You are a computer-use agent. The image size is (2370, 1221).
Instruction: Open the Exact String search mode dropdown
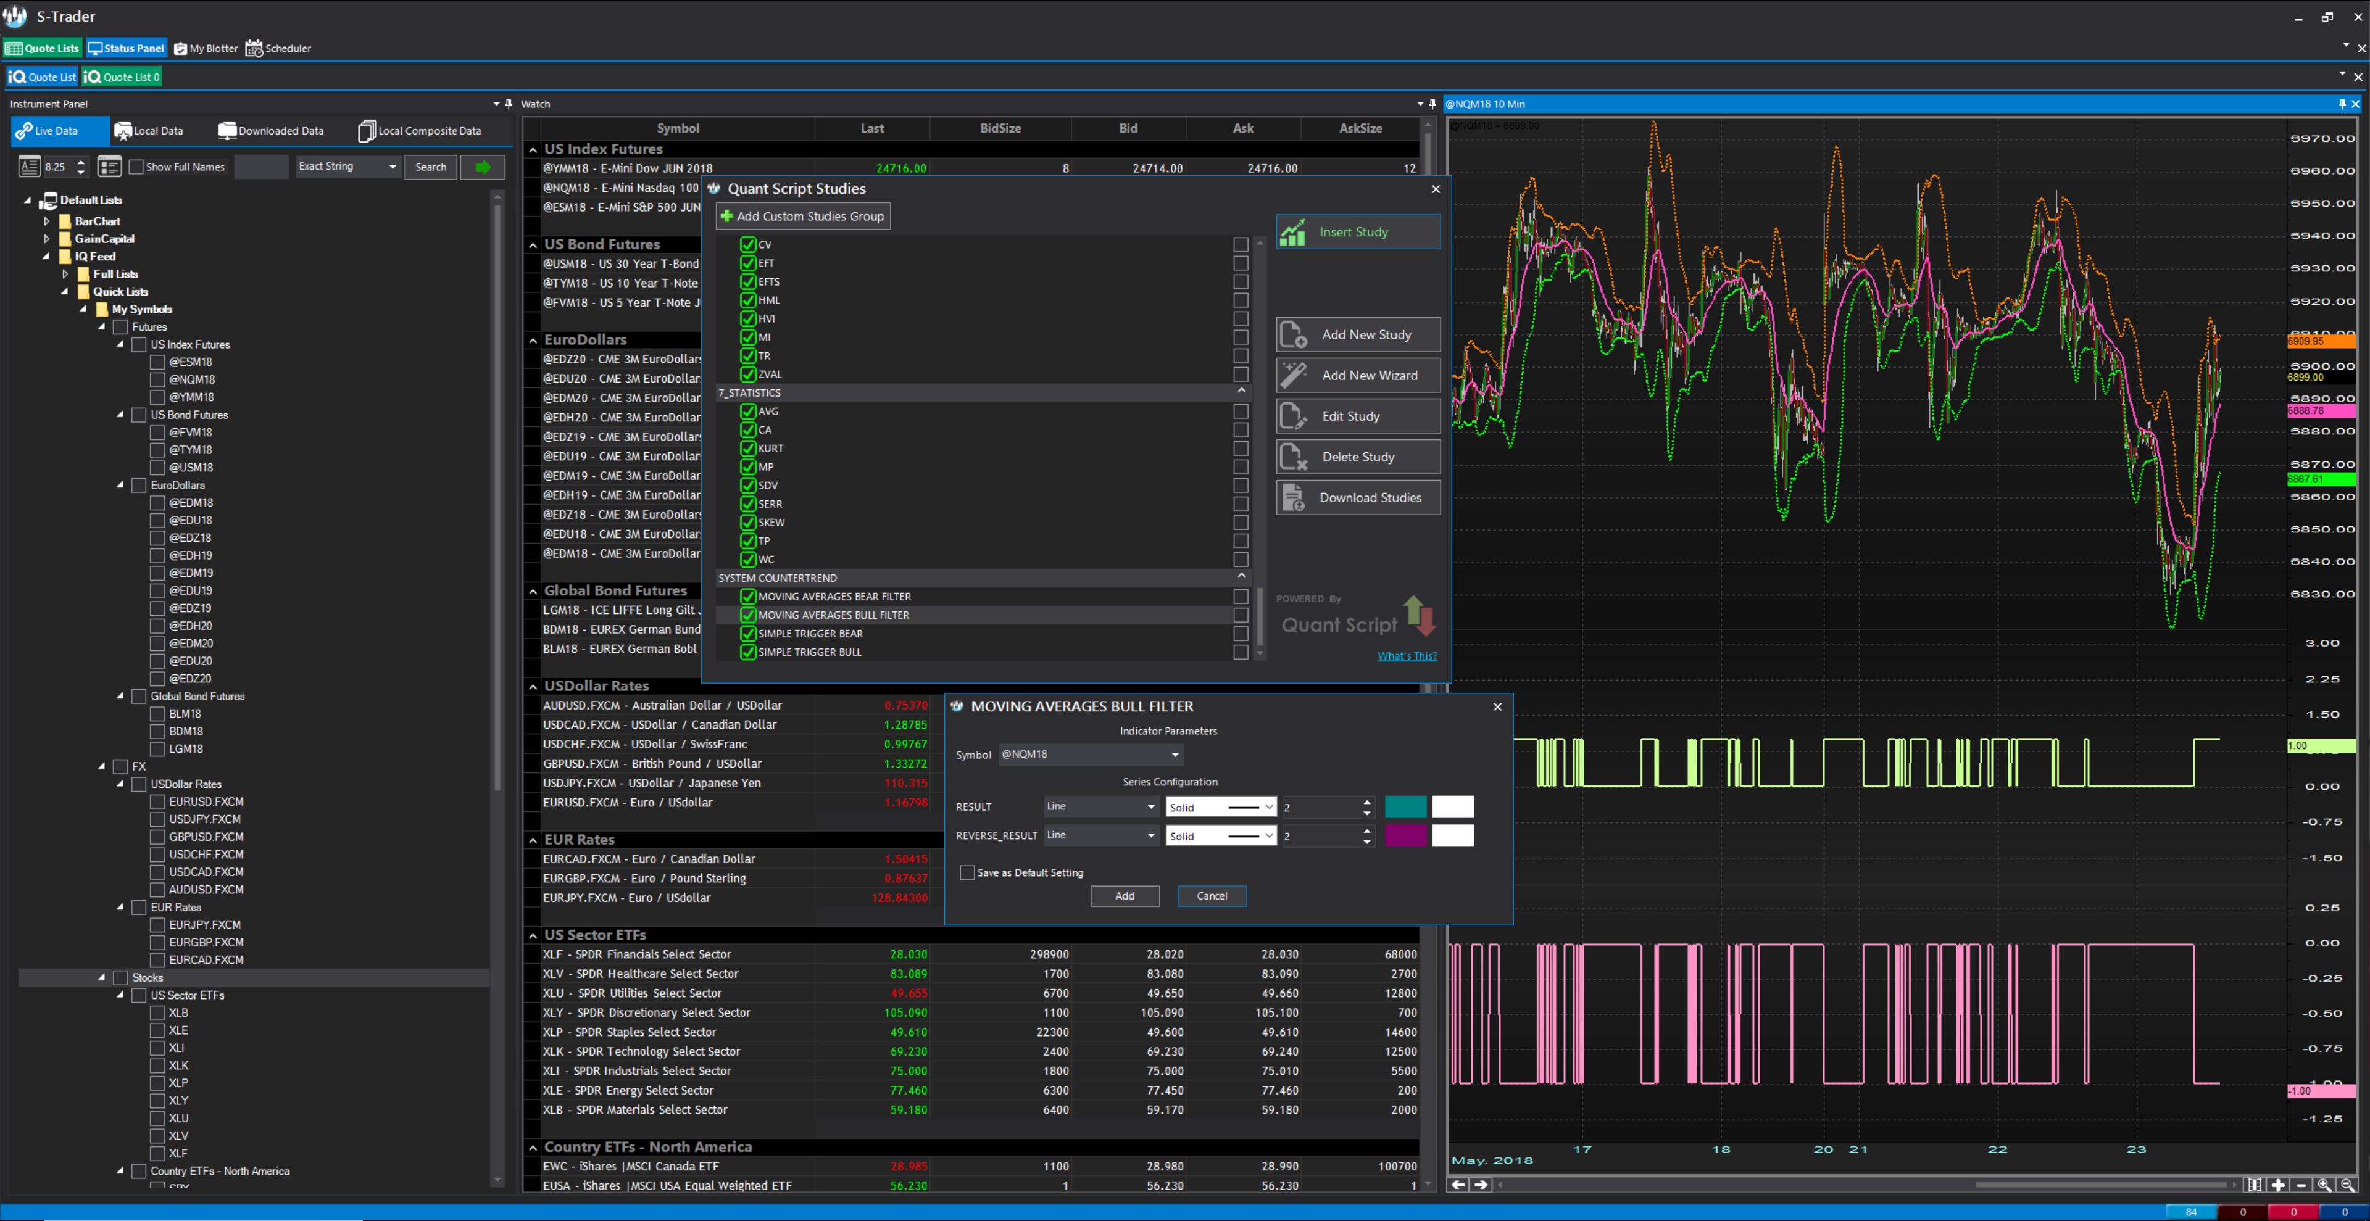click(347, 167)
